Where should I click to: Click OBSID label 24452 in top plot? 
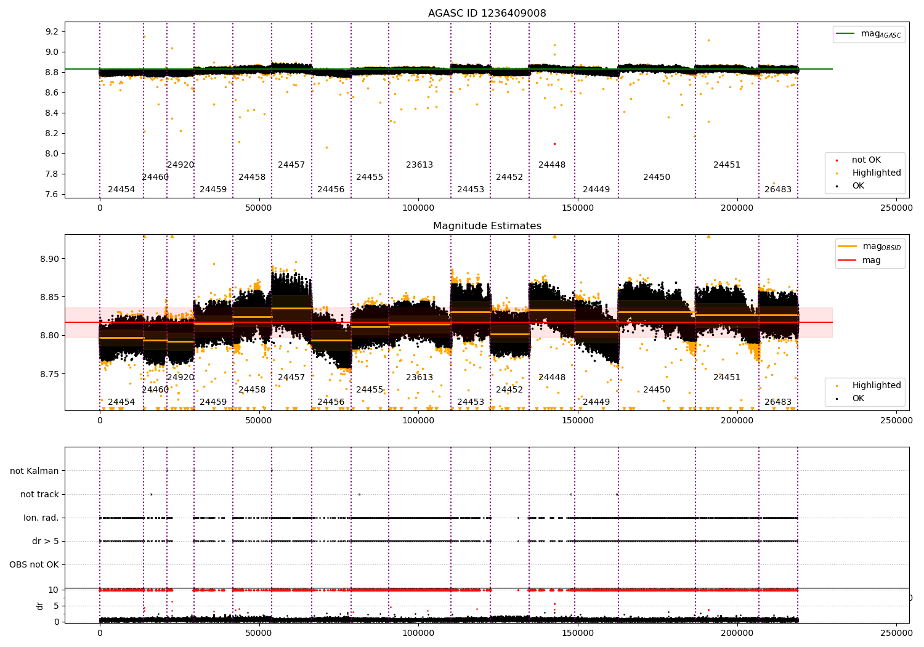point(509,177)
